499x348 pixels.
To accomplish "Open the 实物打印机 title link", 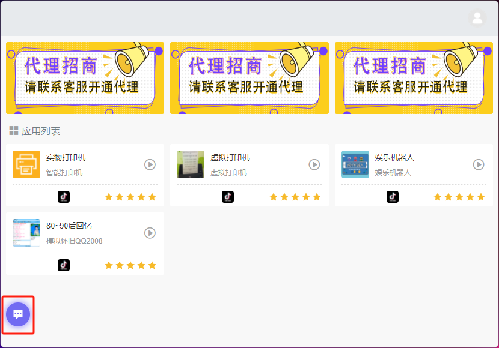I will pyautogui.click(x=66, y=157).
